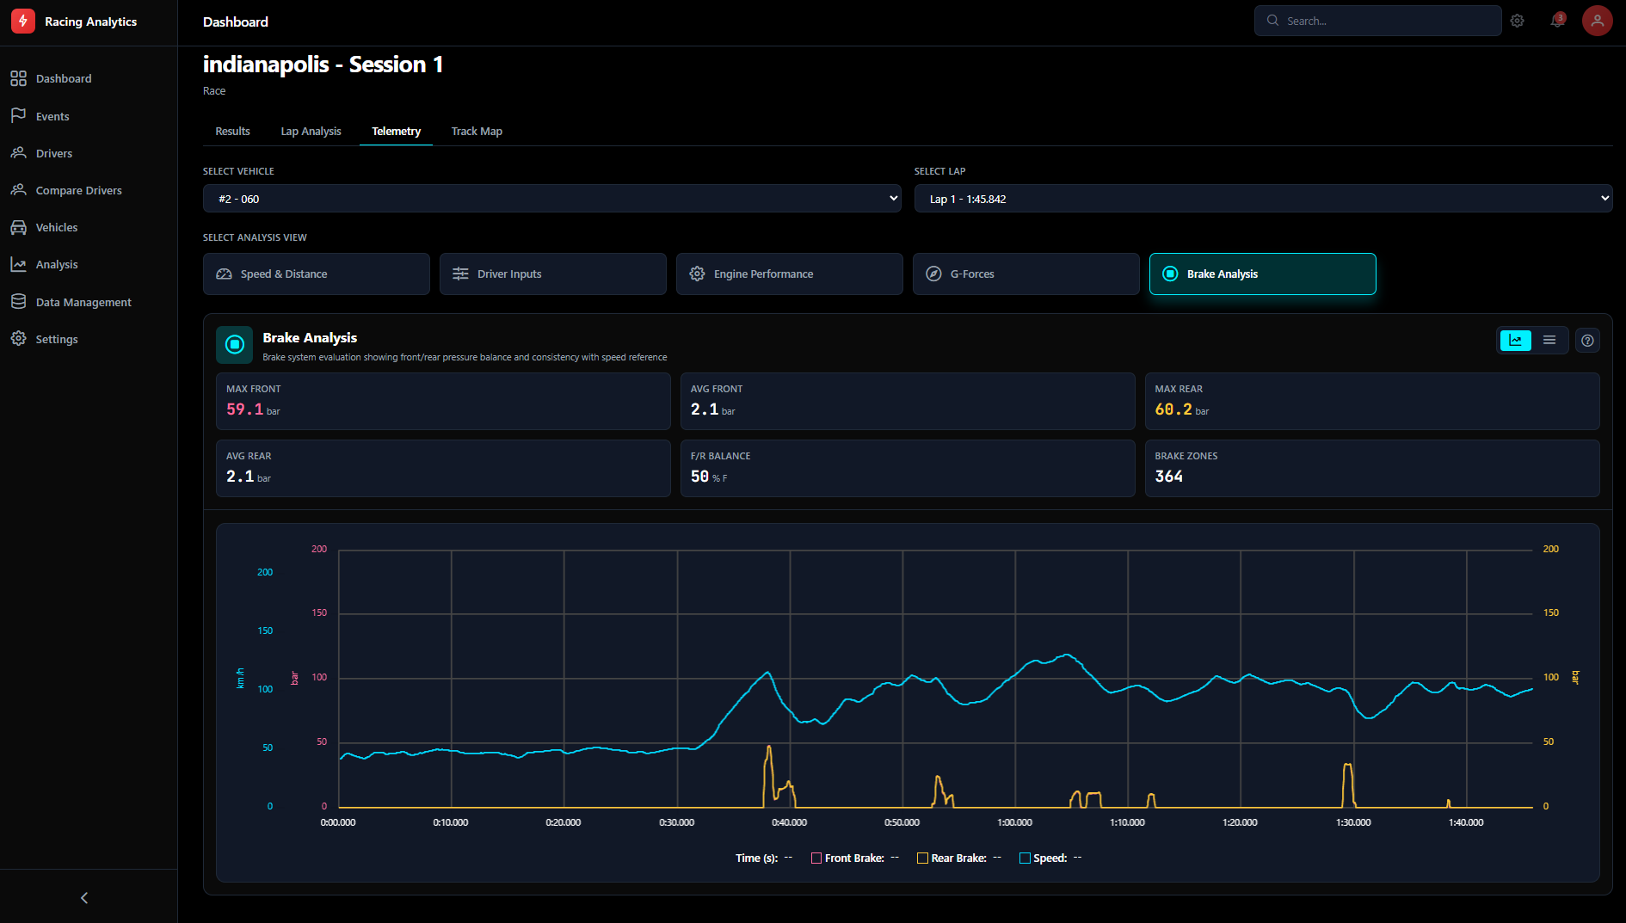Switch to list view toggle
The width and height of the screenshot is (1626, 923).
coord(1549,340)
